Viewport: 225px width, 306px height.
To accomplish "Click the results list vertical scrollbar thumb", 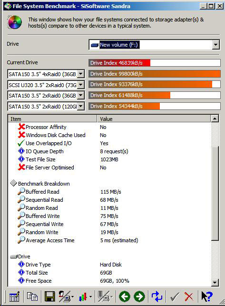I will pyautogui.click(x=215, y=193).
